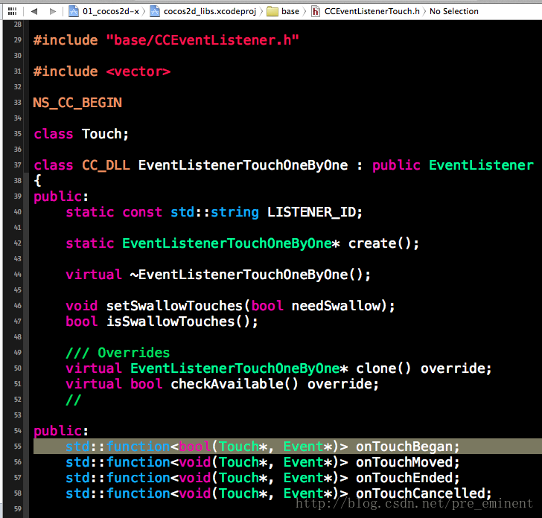Open the No Selection symbol menu

coord(454,11)
